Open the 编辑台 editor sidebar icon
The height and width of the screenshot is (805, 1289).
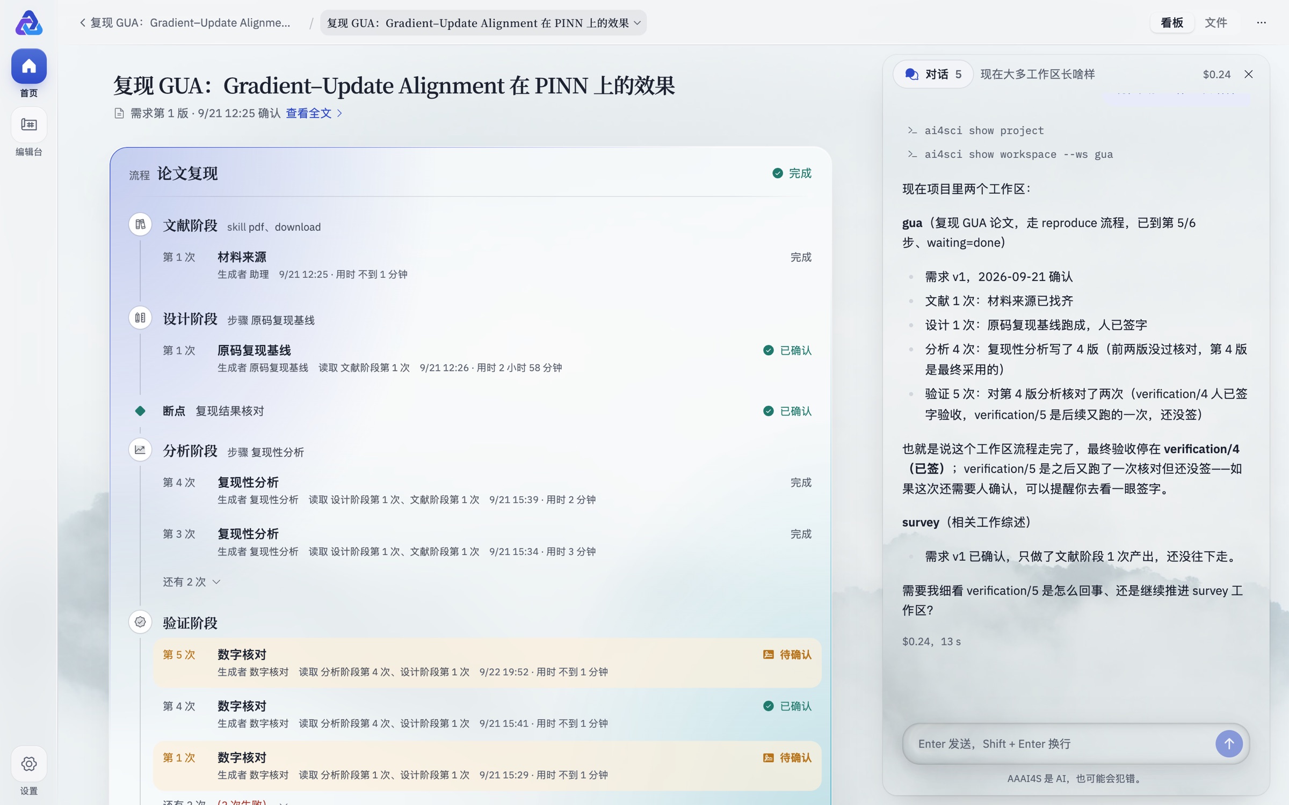point(29,125)
